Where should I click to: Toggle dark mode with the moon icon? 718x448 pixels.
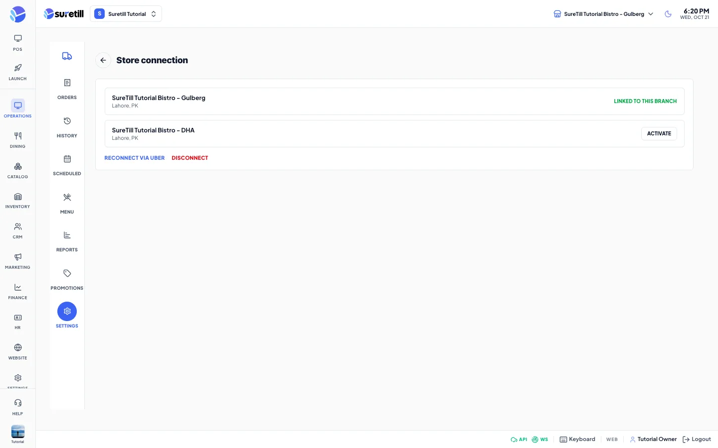[668, 14]
